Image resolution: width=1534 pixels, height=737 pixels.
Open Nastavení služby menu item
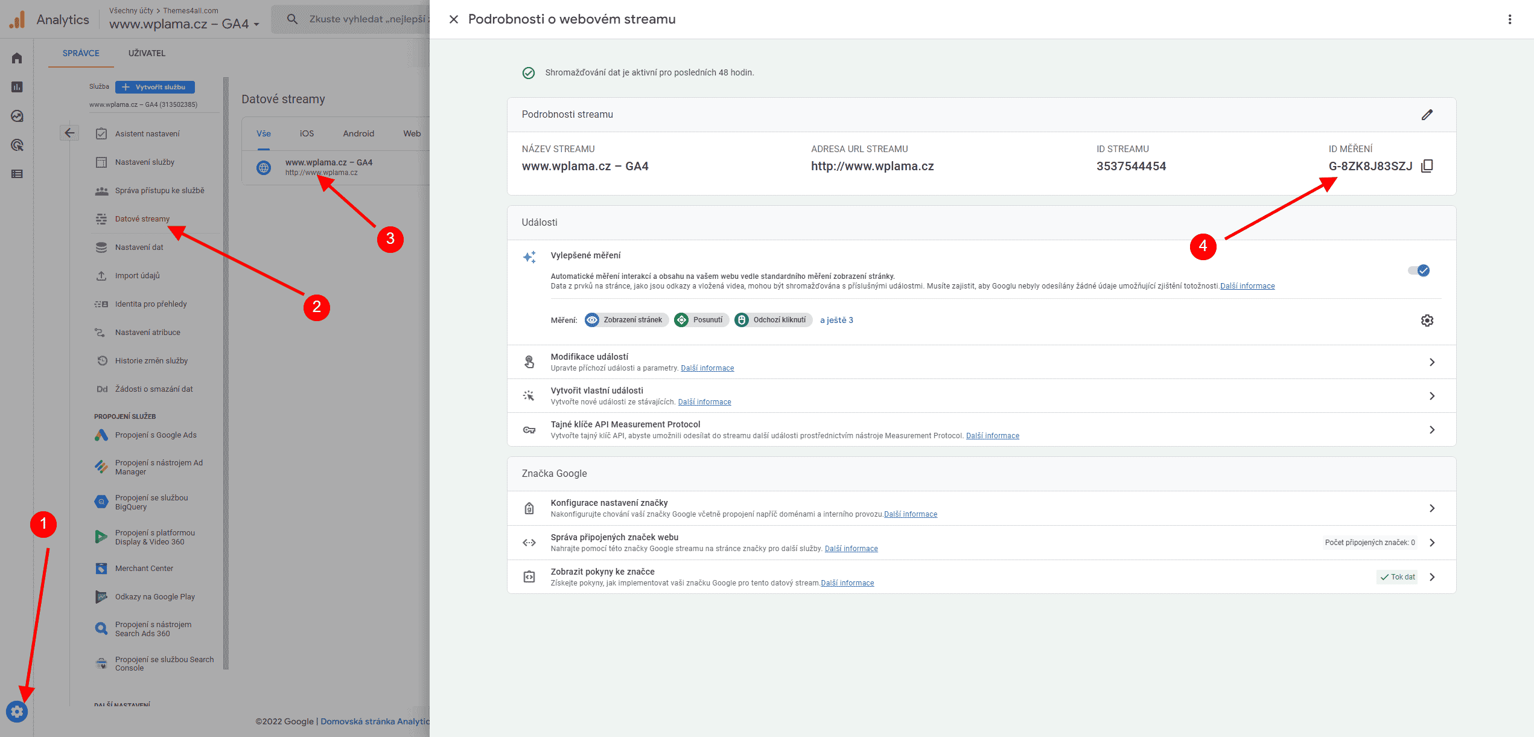point(145,162)
